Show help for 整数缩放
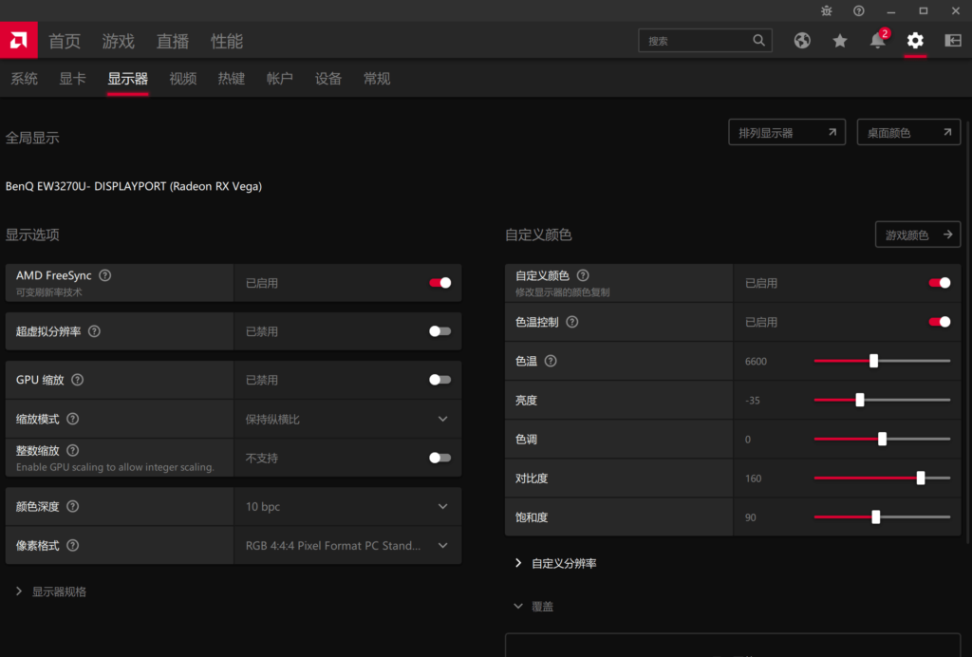972x657 pixels. (72, 450)
